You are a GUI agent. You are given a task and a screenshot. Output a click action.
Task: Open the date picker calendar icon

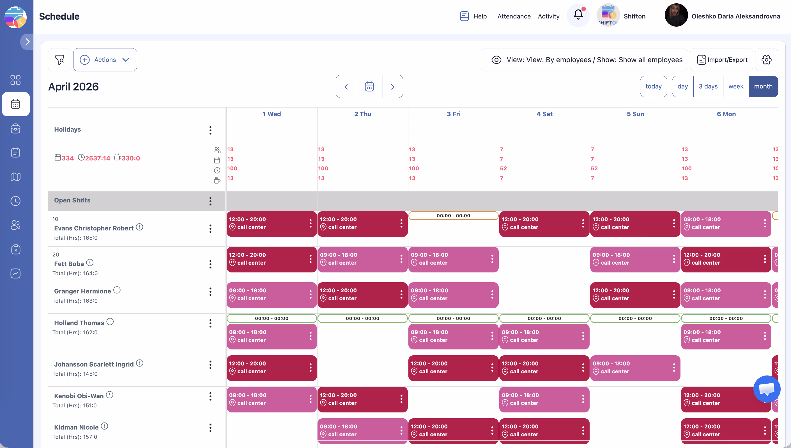369,87
